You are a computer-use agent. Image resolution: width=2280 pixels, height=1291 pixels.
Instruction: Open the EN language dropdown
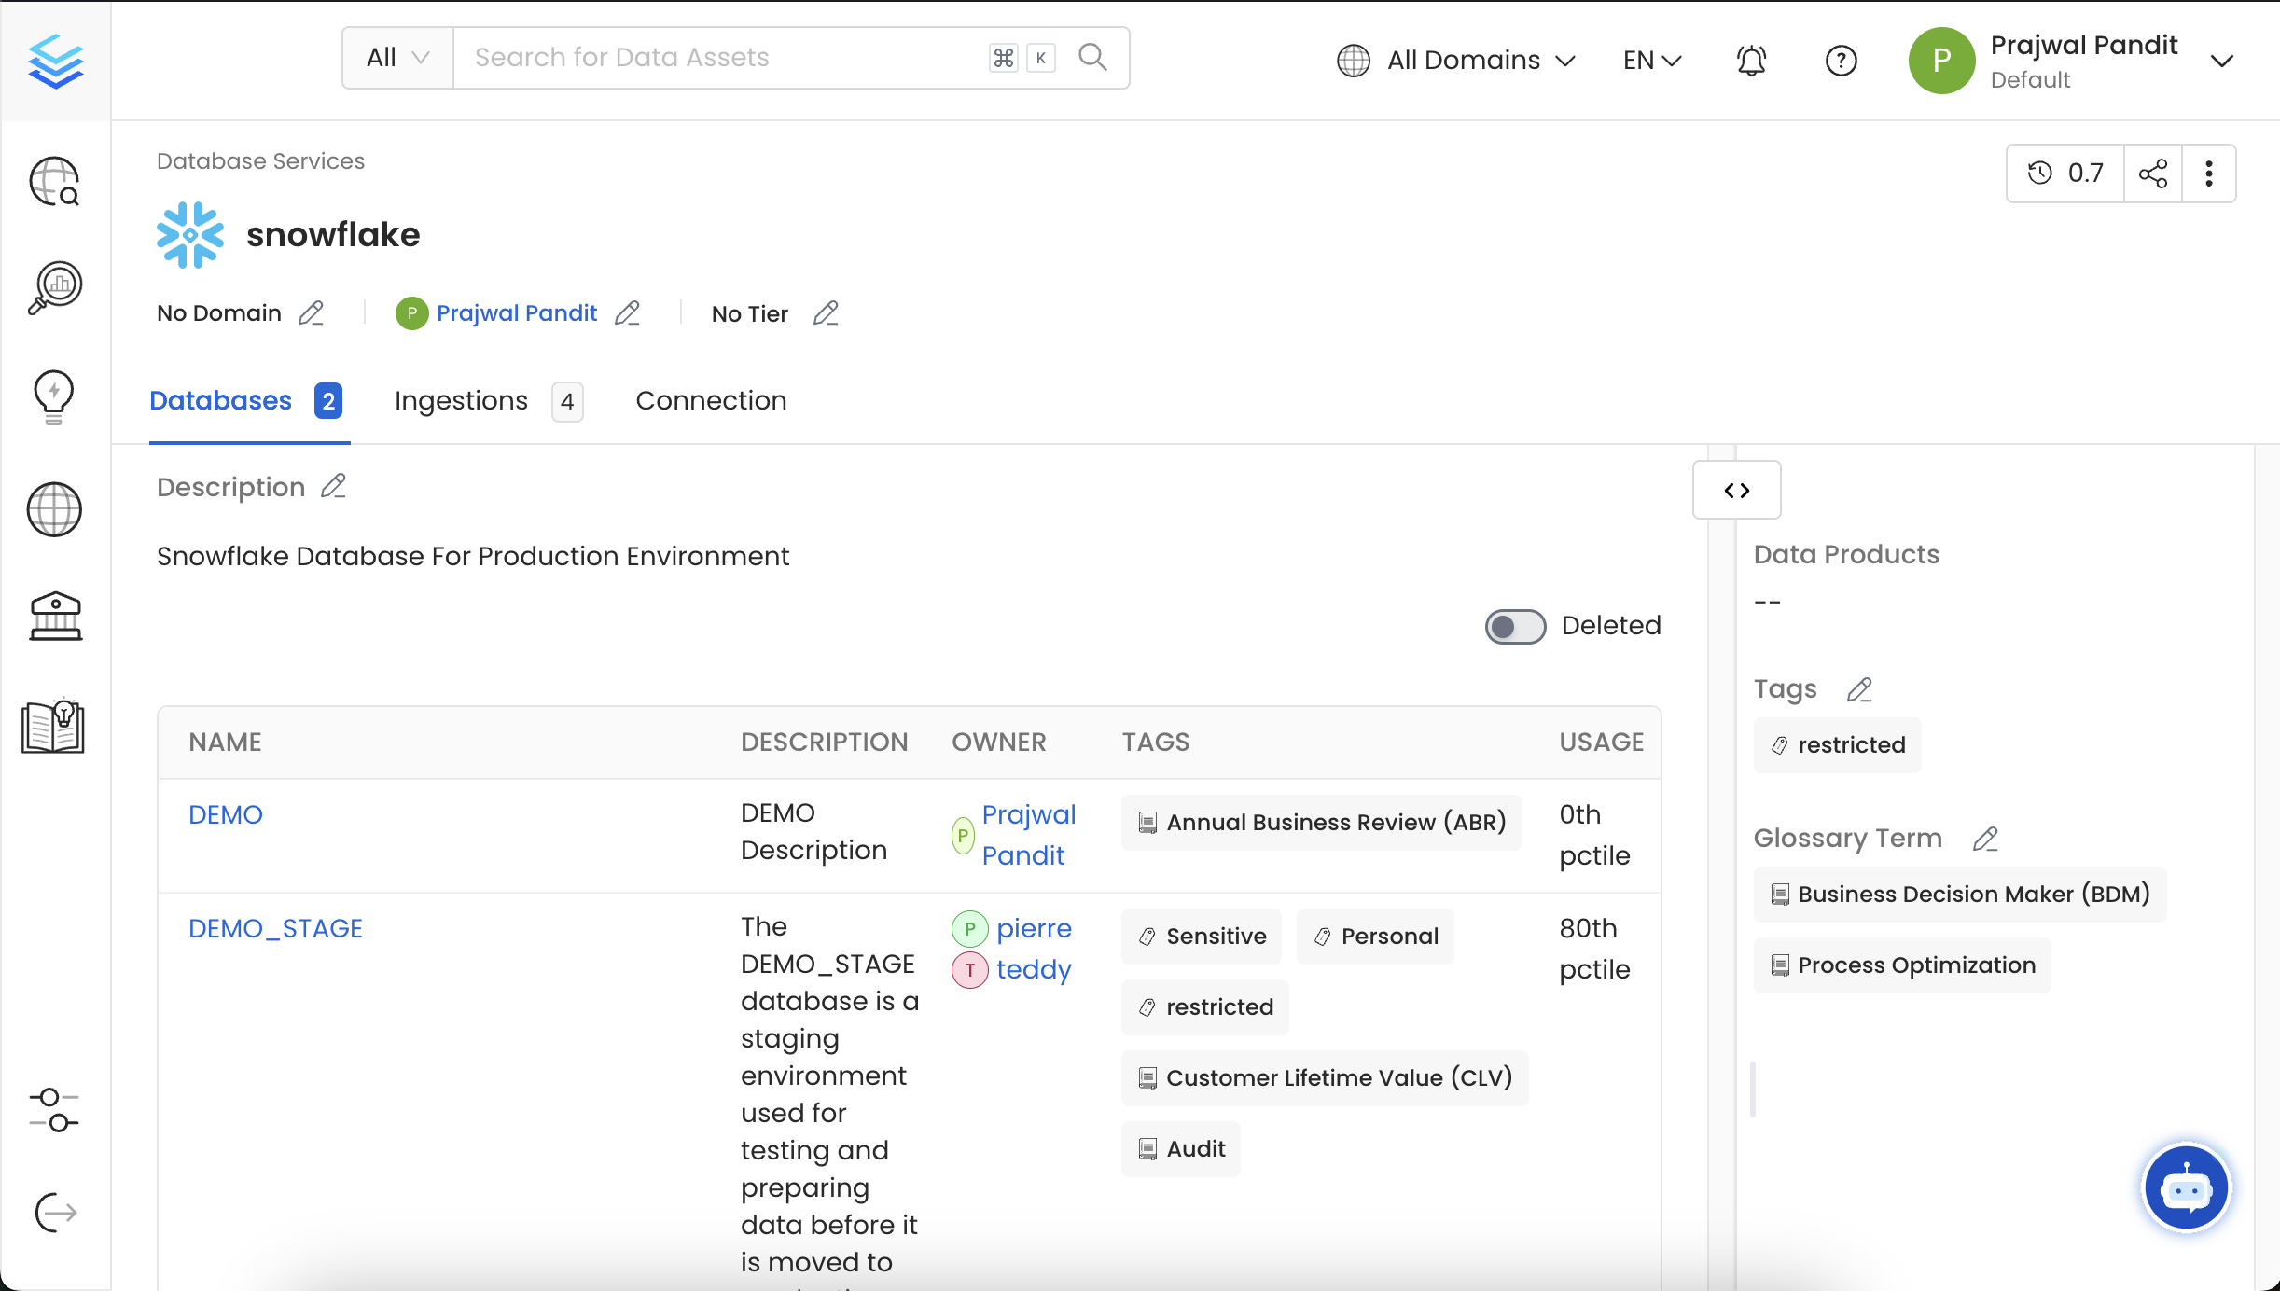(x=1650, y=60)
